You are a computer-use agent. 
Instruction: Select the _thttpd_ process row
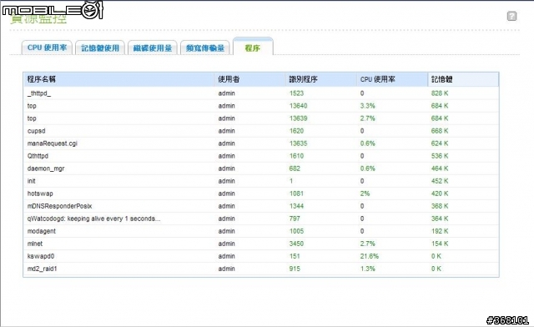click(261, 93)
